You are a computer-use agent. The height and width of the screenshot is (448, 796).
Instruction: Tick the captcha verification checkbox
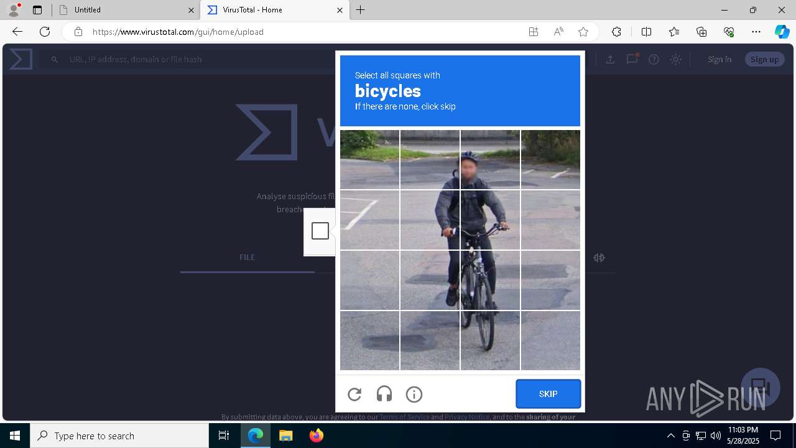(320, 231)
